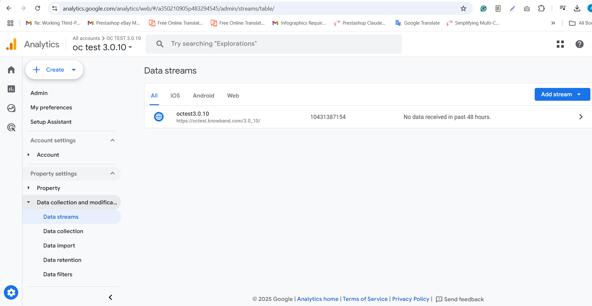Open the Create dropdown button

[54, 70]
